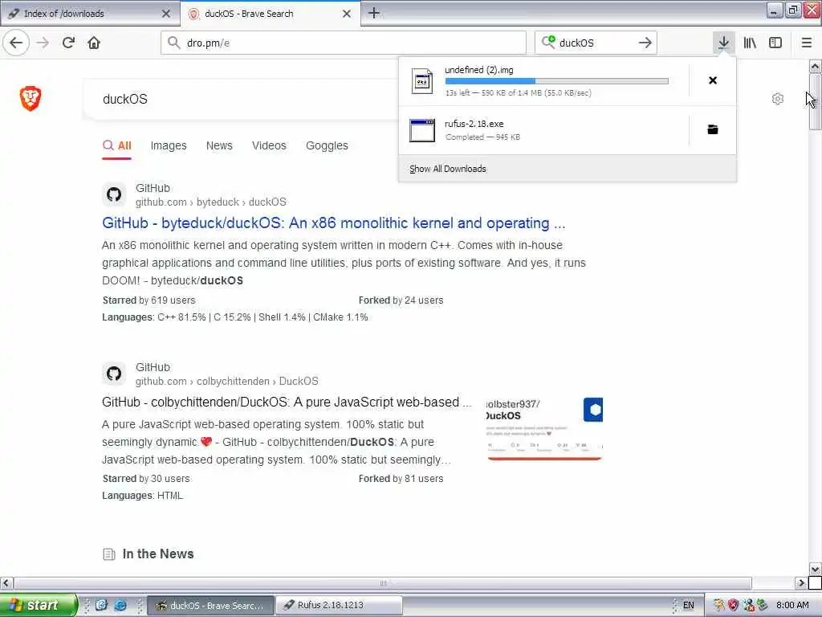The image size is (822, 617).
Task: Click undefined (2).img download entry name
Action: point(478,70)
